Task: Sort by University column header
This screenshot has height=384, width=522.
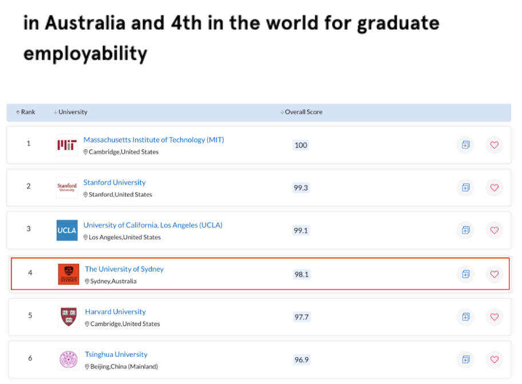Action: click(70, 112)
